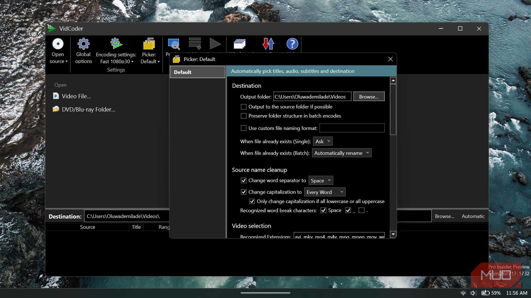
Task: Click the custom file naming format field
Action: click(x=352, y=128)
